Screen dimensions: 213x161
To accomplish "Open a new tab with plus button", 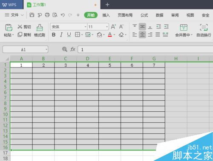I will [x=107, y=5].
